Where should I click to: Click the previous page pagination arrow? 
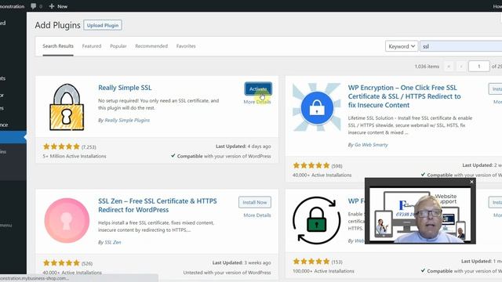click(x=461, y=66)
